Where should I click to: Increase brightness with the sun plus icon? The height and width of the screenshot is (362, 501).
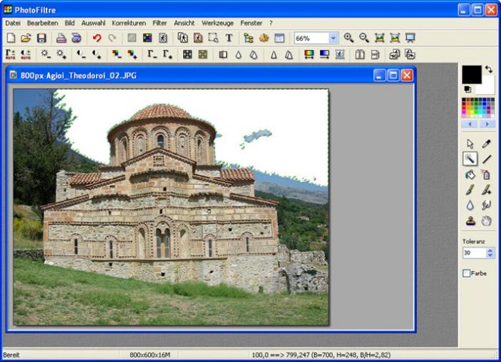click(61, 55)
